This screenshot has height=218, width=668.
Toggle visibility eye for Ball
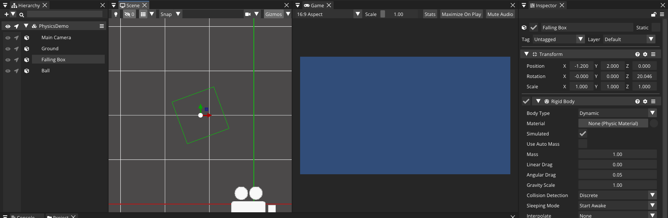pyautogui.click(x=8, y=71)
